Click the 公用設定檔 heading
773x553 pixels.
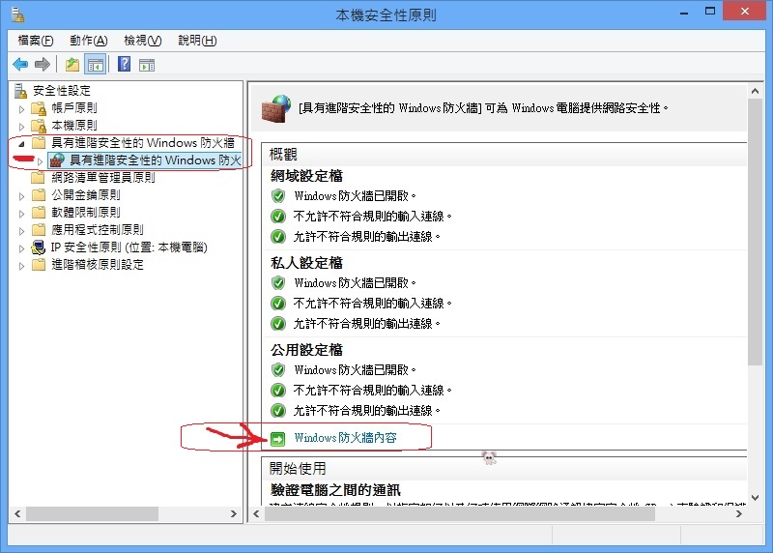point(306,350)
